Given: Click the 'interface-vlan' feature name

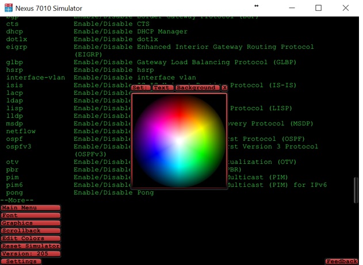Looking at the screenshot, I should click(36, 78).
